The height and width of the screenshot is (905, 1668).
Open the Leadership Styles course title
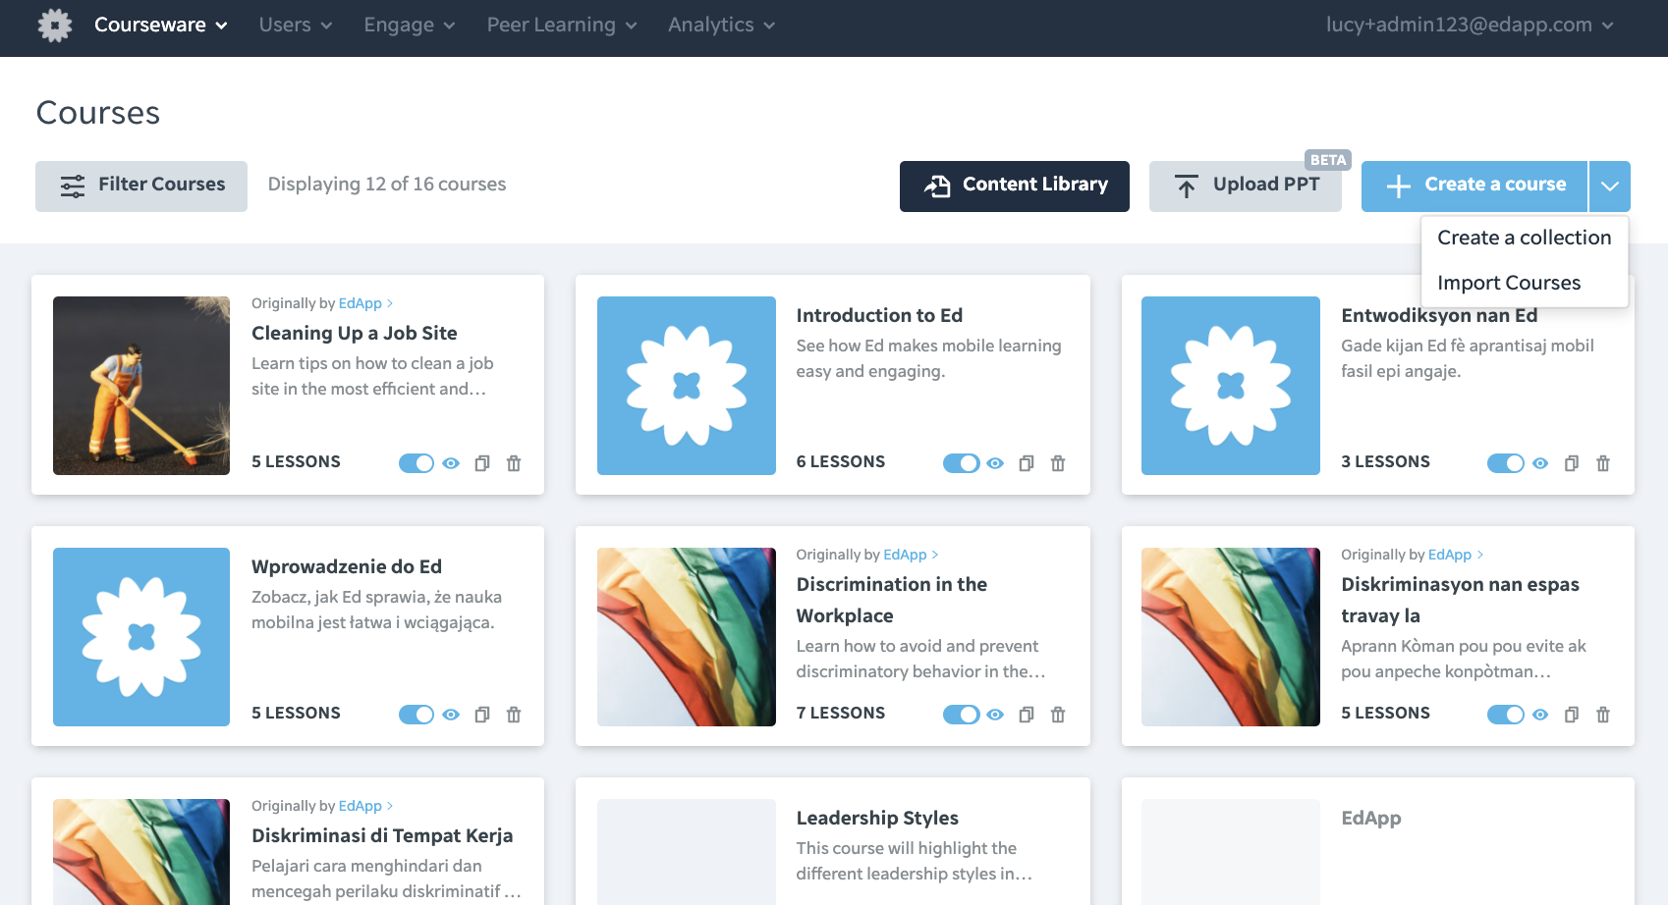coord(877,818)
